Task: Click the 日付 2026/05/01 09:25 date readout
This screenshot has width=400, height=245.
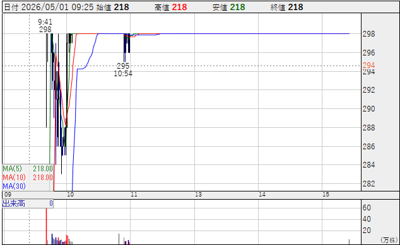Action: coord(49,7)
